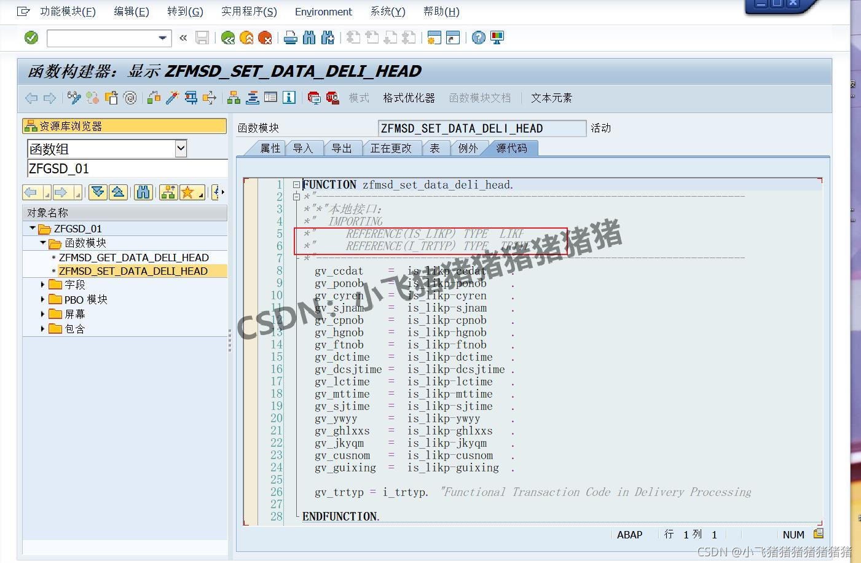
Task: Click the function module name field ZFMSD_SET_DATA_DELI_HEAD
Action: [x=482, y=128]
